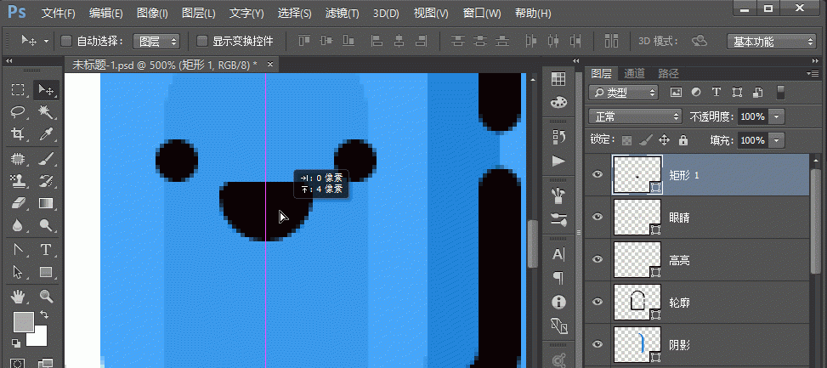Switch to the 通道 tab
Image resolution: width=827 pixels, height=368 pixels.
tap(634, 73)
